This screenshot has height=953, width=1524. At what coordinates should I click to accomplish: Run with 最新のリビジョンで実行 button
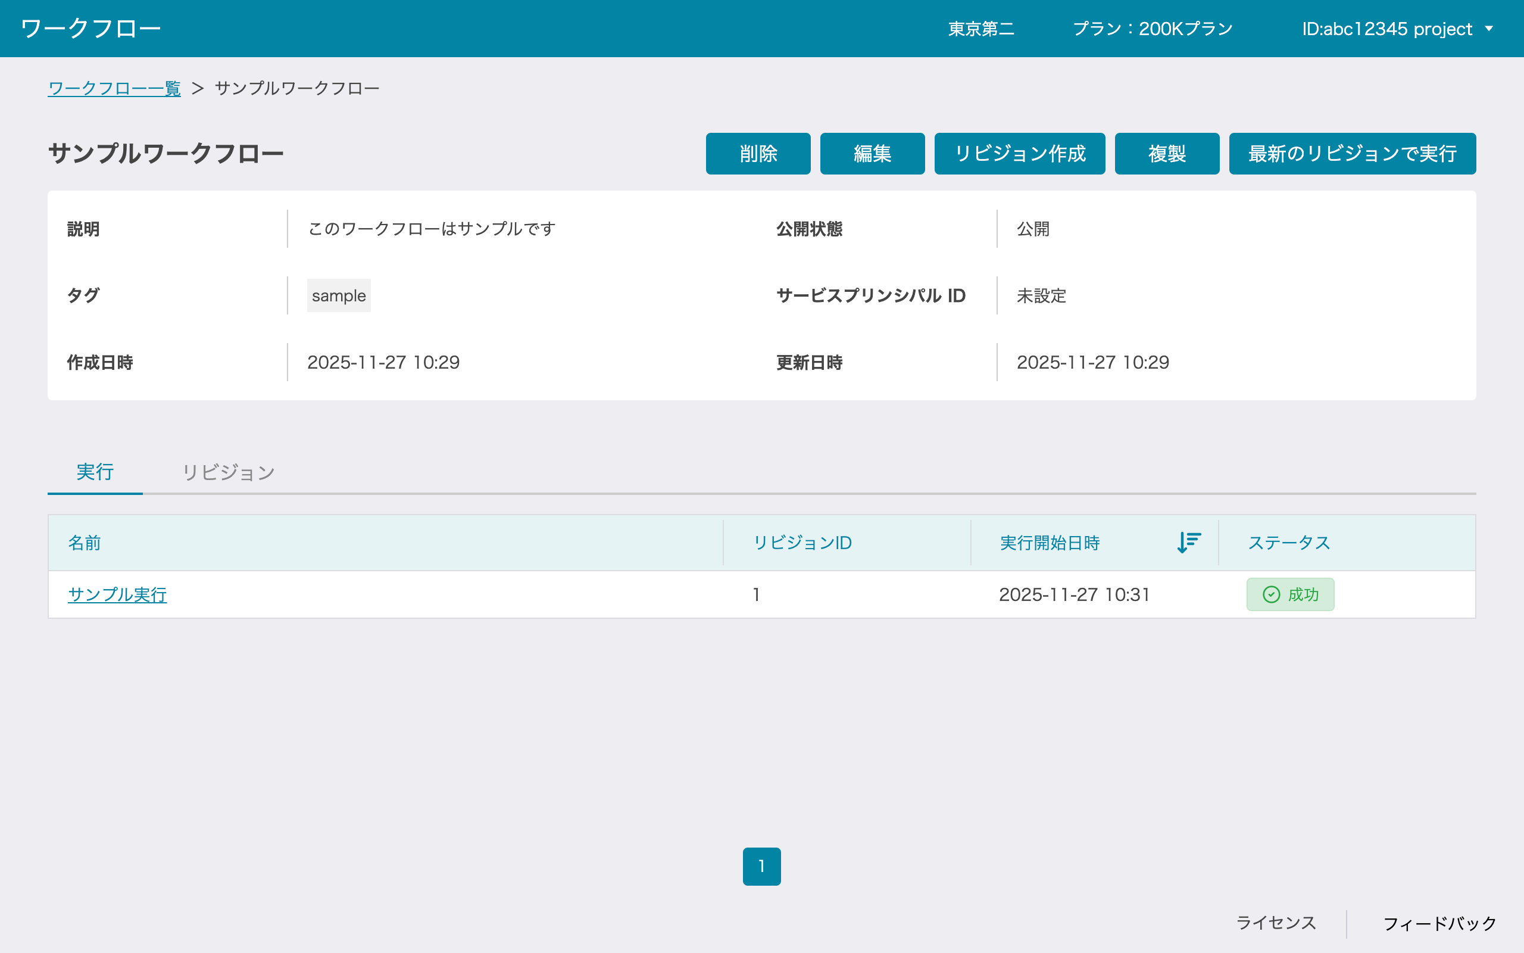(x=1351, y=153)
